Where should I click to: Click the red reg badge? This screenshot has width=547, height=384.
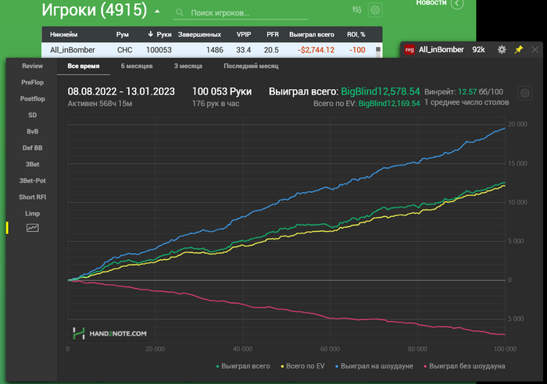(x=409, y=50)
